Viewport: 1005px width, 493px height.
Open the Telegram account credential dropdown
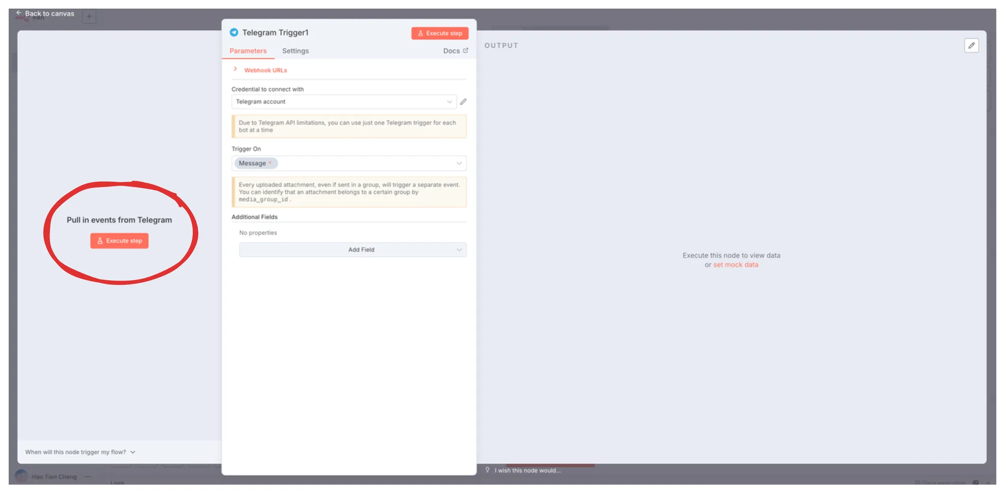coord(344,102)
